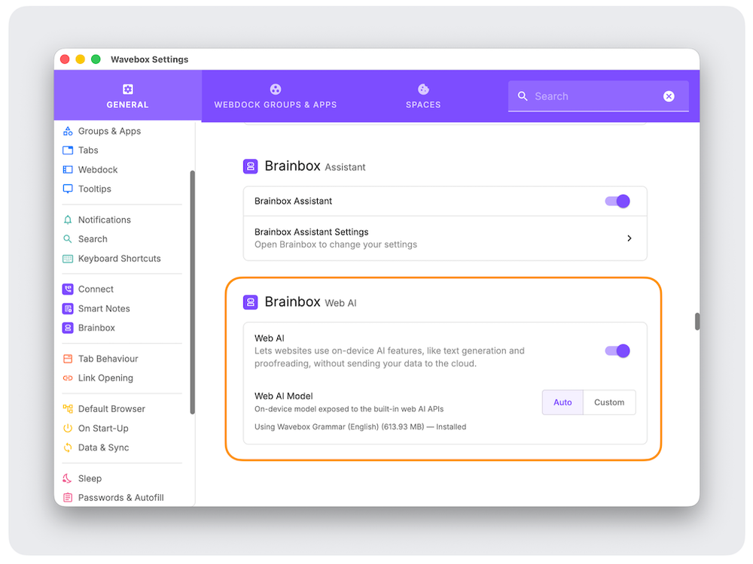
Task: Switch to the General tab
Action: 128,96
